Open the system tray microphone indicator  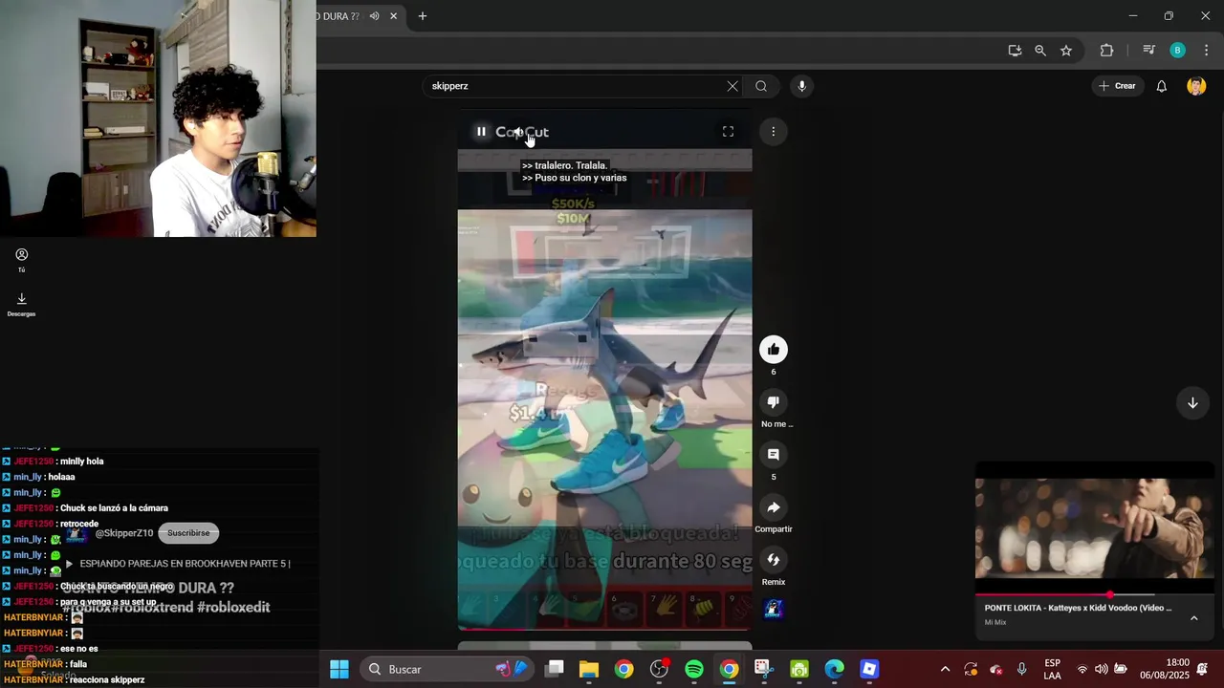point(1021,669)
